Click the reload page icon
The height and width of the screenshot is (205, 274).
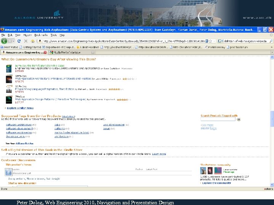(19, 41)
